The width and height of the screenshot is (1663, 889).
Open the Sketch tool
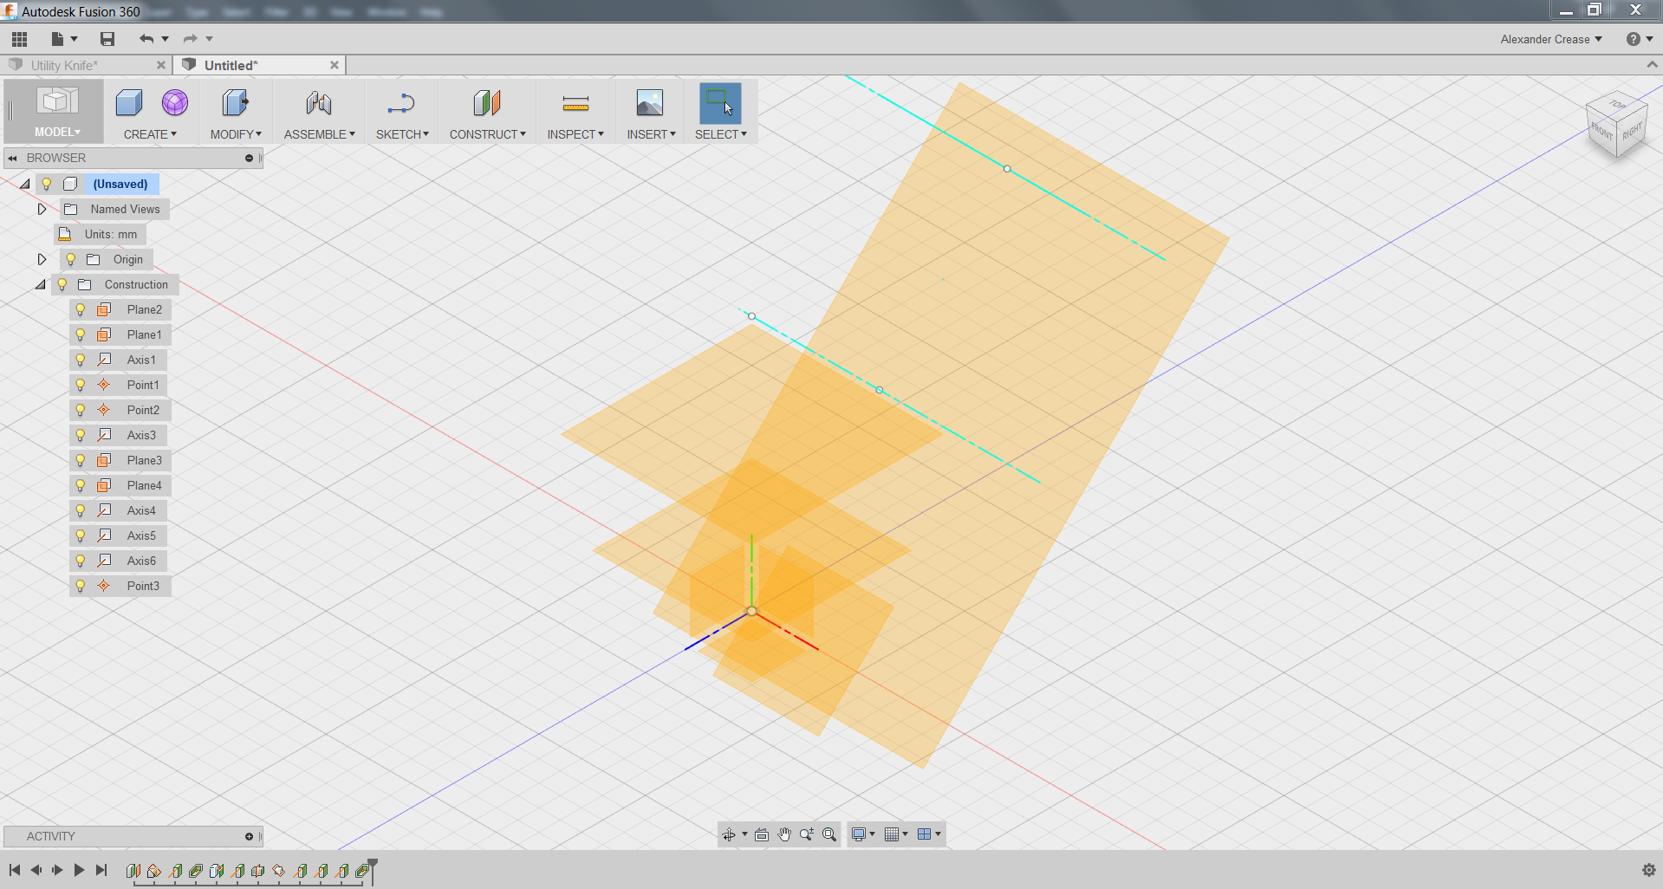401,102
